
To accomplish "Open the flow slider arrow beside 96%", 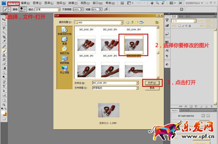I will pyautogui.click(x=101, y=10).
